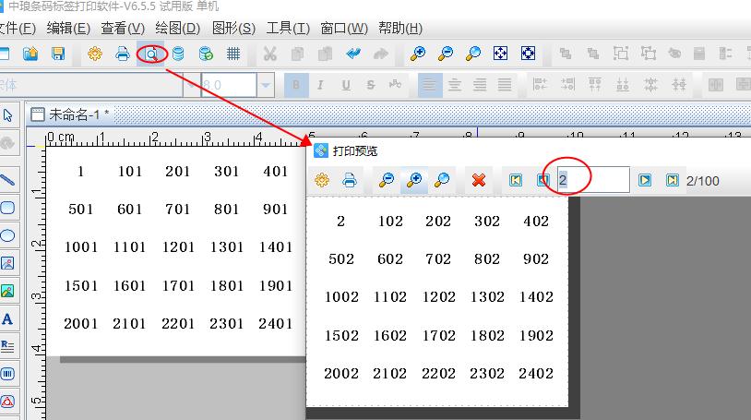Open the 工具(T) menu
Viewport: 751px width, 420px height.
point(288,29)
